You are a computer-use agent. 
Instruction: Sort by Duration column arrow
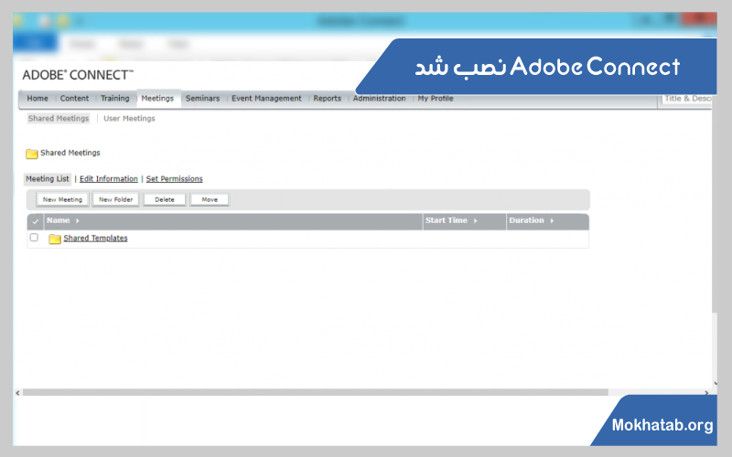[x=552, y=221]
